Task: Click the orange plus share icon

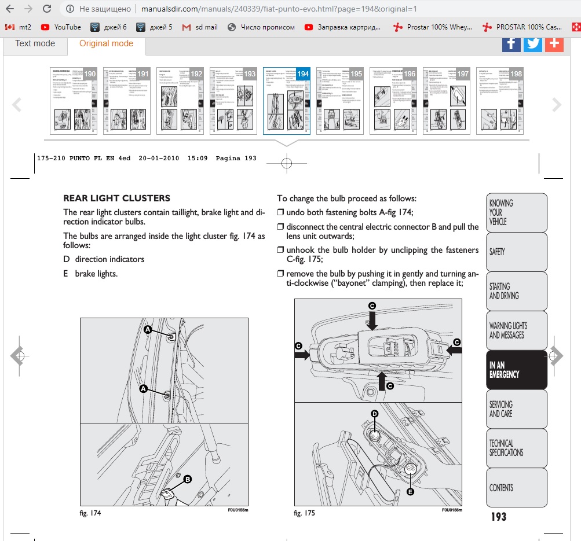Action: coord(554,43)
